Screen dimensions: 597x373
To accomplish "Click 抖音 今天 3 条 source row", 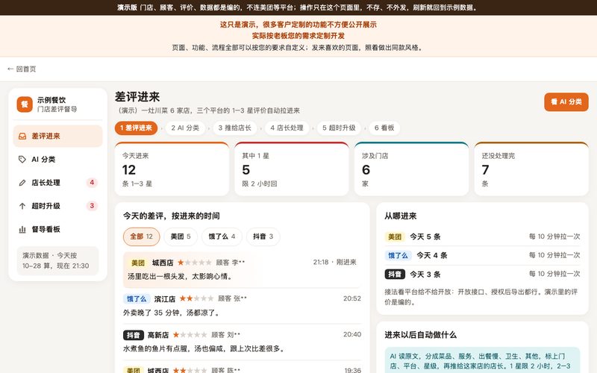I will coord(482,274).
